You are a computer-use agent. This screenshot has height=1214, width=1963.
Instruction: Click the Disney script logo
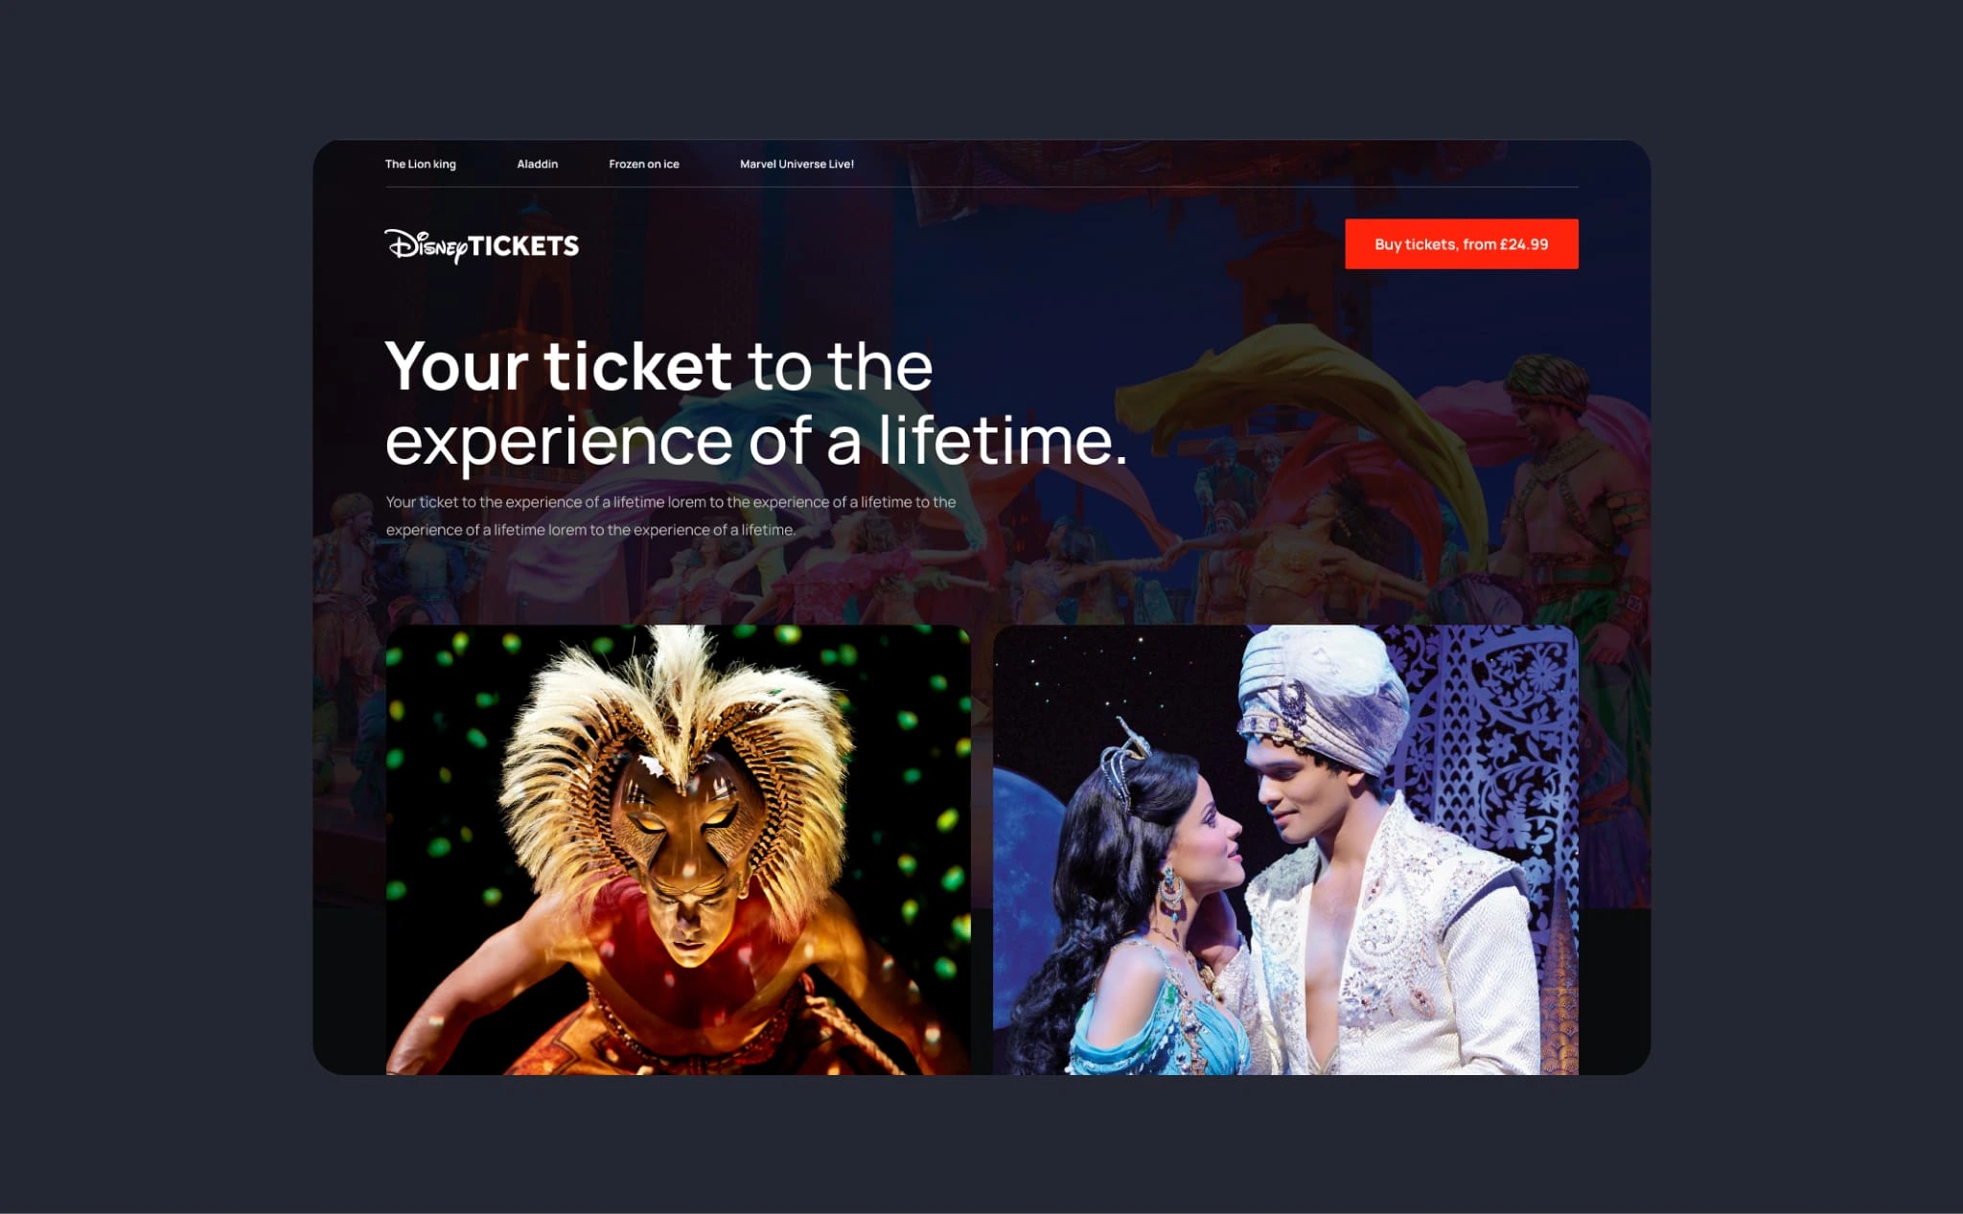point(426,245)
